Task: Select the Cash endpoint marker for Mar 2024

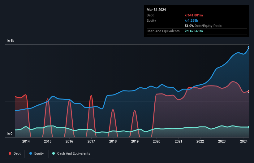Action: click(x=249, y=127)
